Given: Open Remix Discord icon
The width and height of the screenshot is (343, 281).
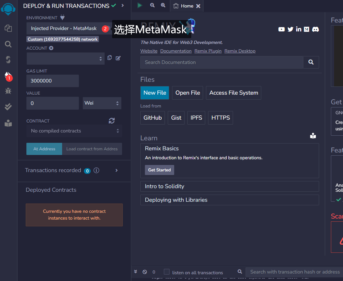Looking at the screenshot, I should pyautogui.click(x=315, y=29).
